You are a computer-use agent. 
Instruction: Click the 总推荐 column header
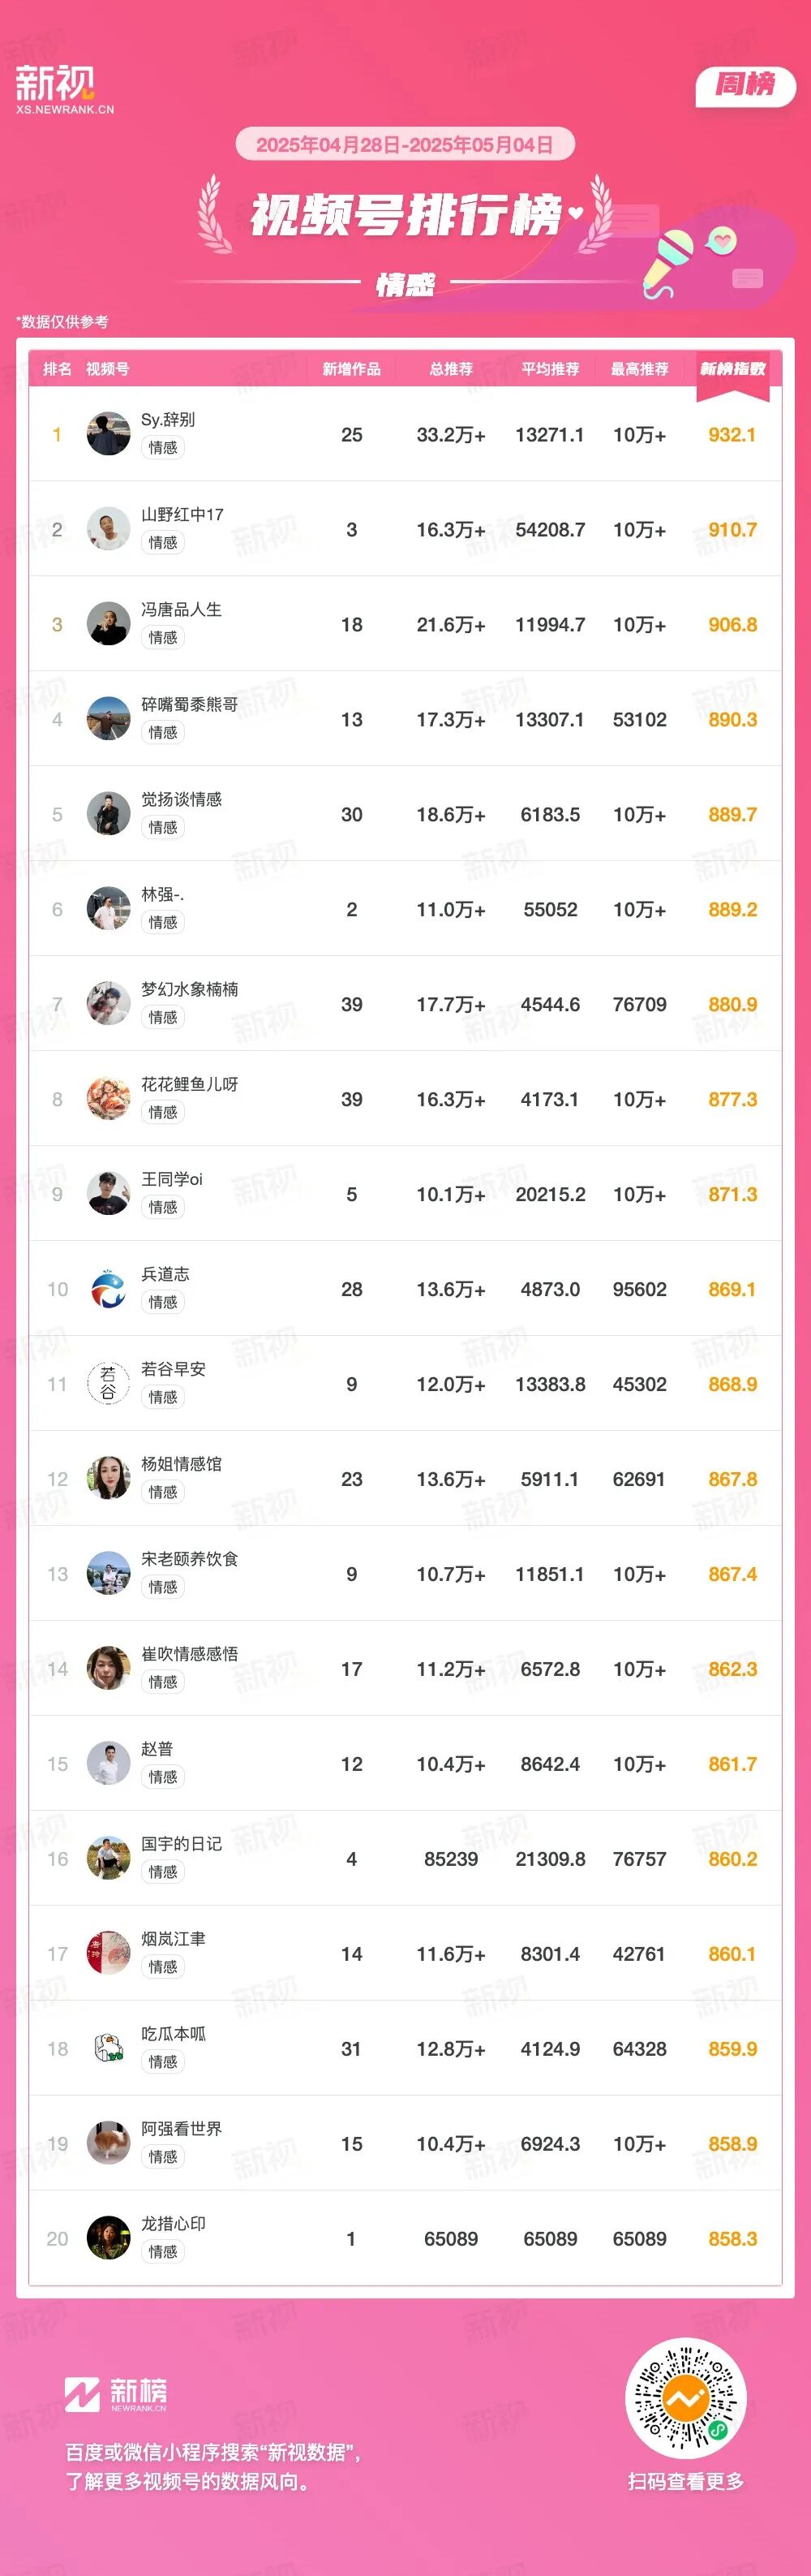point(450,369)
